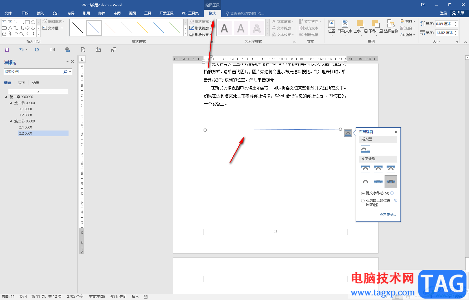Select the black line shape style

[78, 28]
